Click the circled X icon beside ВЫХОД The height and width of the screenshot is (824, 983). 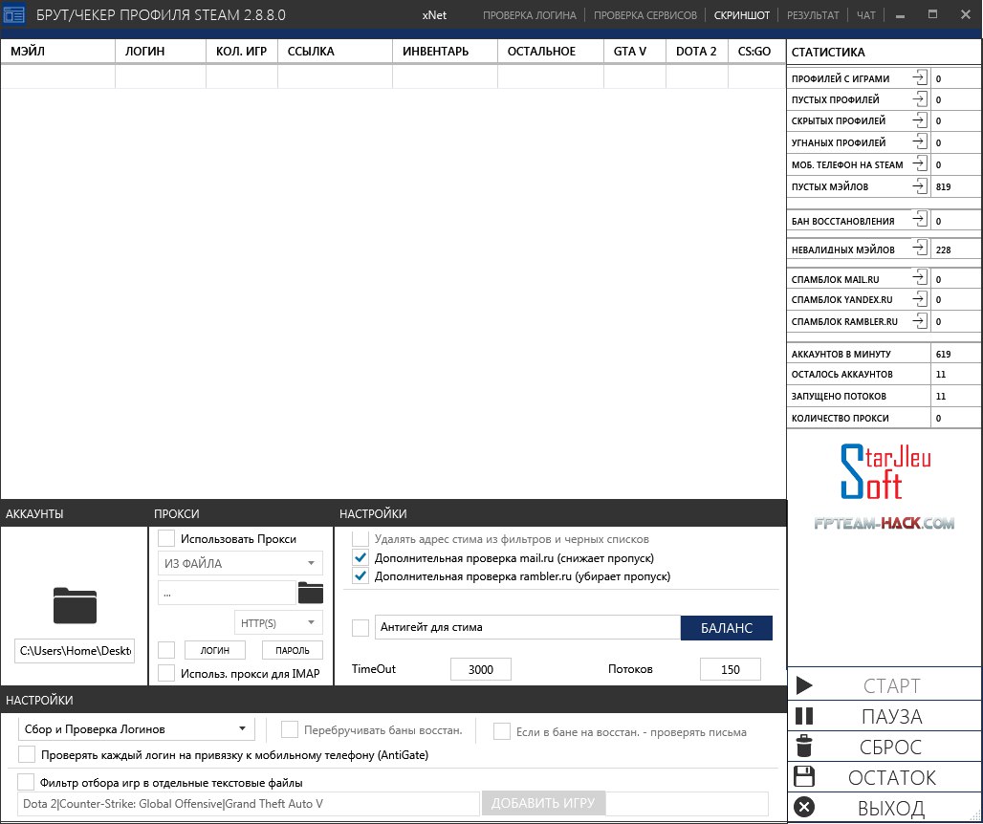(x=804, y=807)
